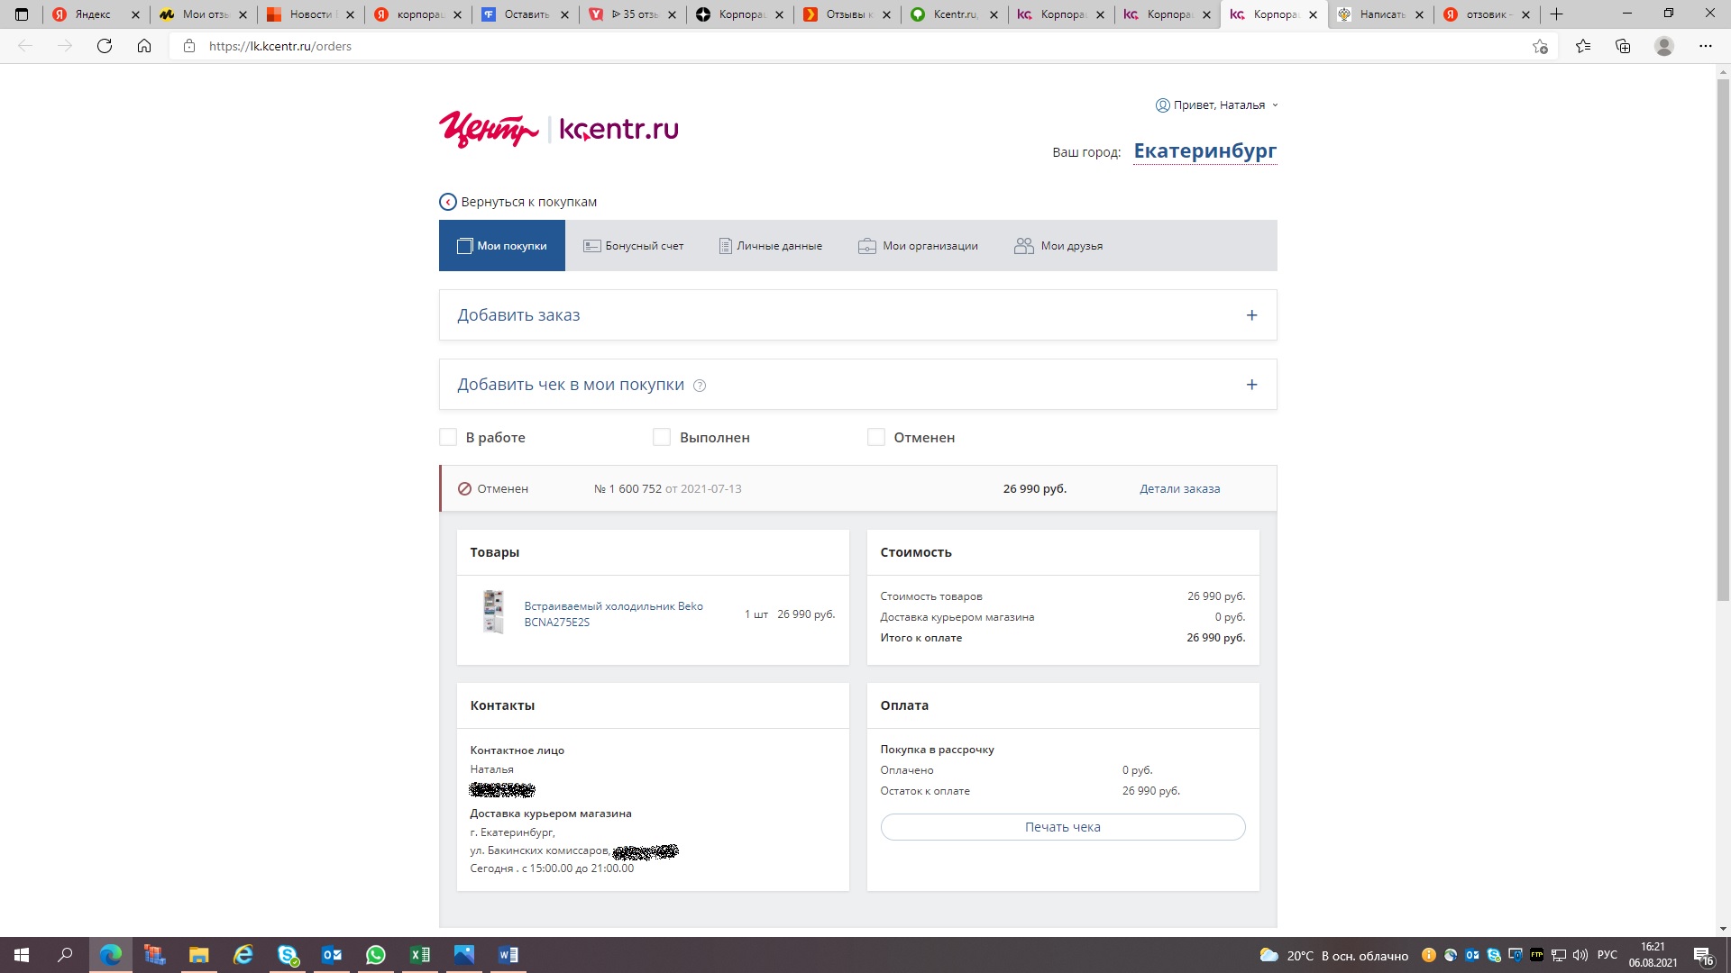
Task: Change city Екатеринбург selector
Action: [1204, 151]
